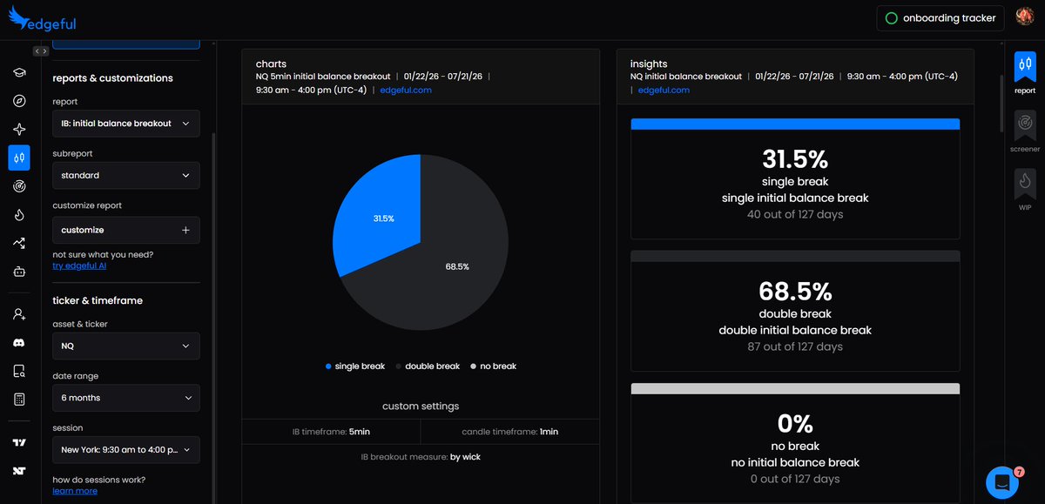The width and height of the screenshot is (1045, 504).
Task: Open the flame icon in left sidebar
Action: point(19,214)
